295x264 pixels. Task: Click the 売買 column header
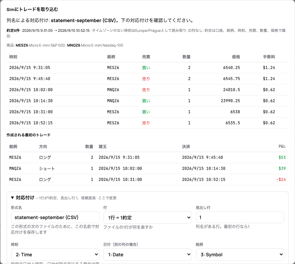click(x=146, y=57)
